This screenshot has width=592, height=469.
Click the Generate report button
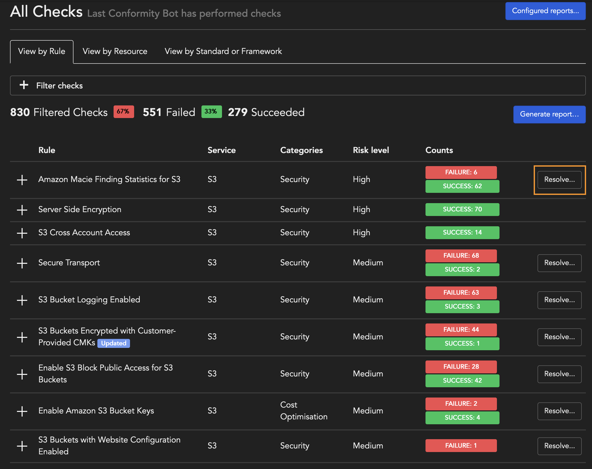(x=549, y=114)
